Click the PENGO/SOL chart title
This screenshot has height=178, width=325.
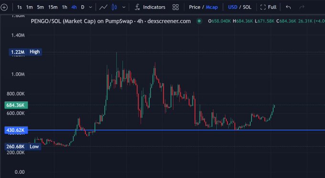click(111, 21)
